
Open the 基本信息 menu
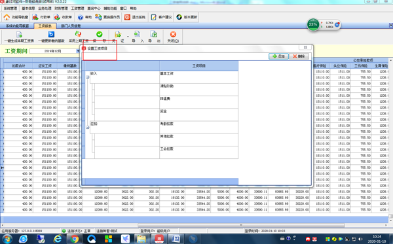point(28,9)
